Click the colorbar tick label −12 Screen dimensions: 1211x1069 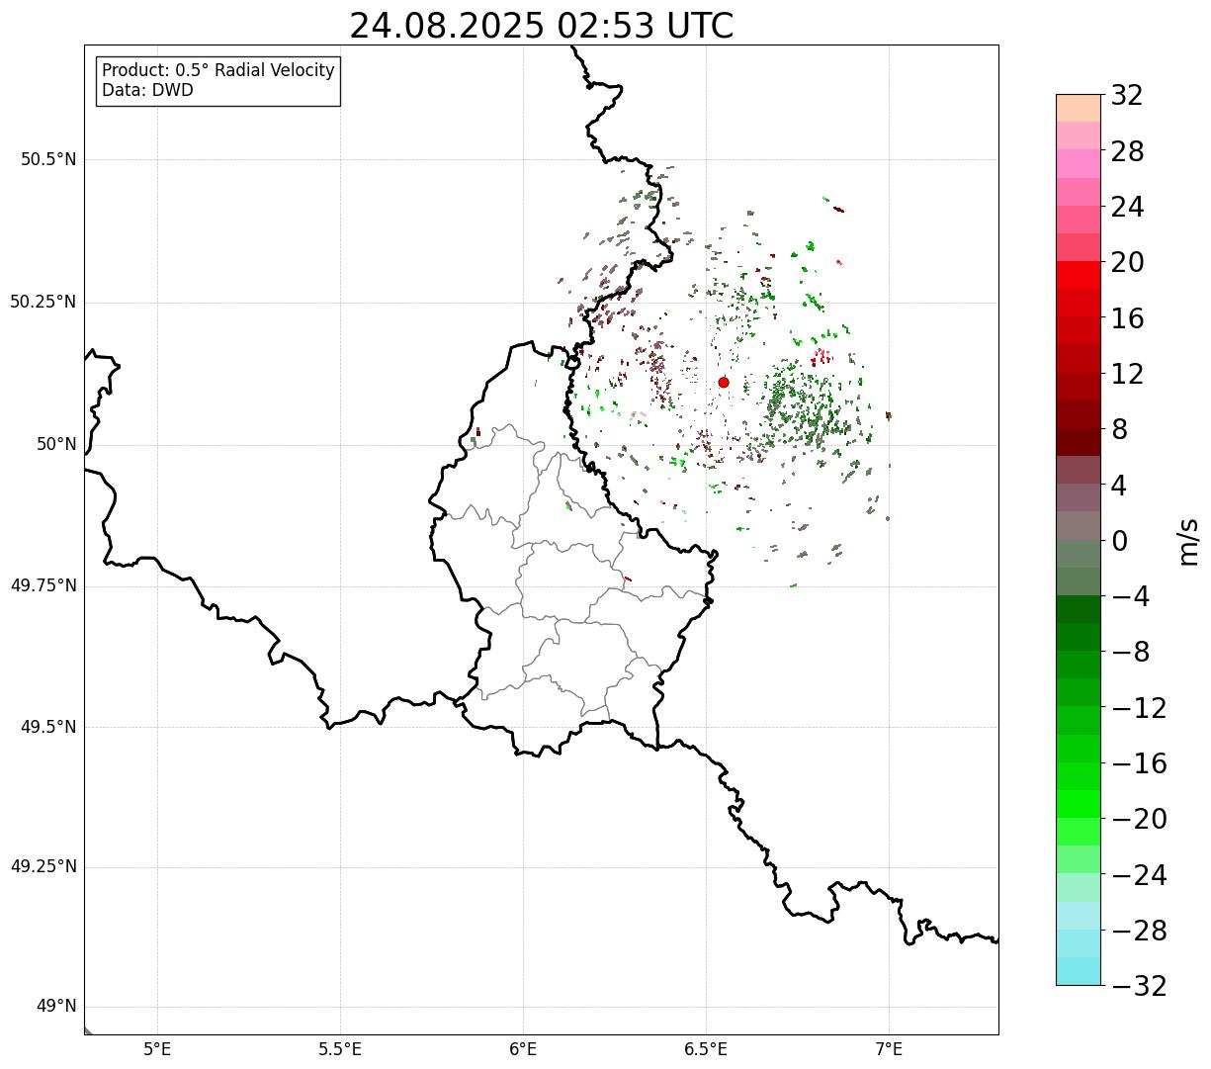click(1139, 708)
